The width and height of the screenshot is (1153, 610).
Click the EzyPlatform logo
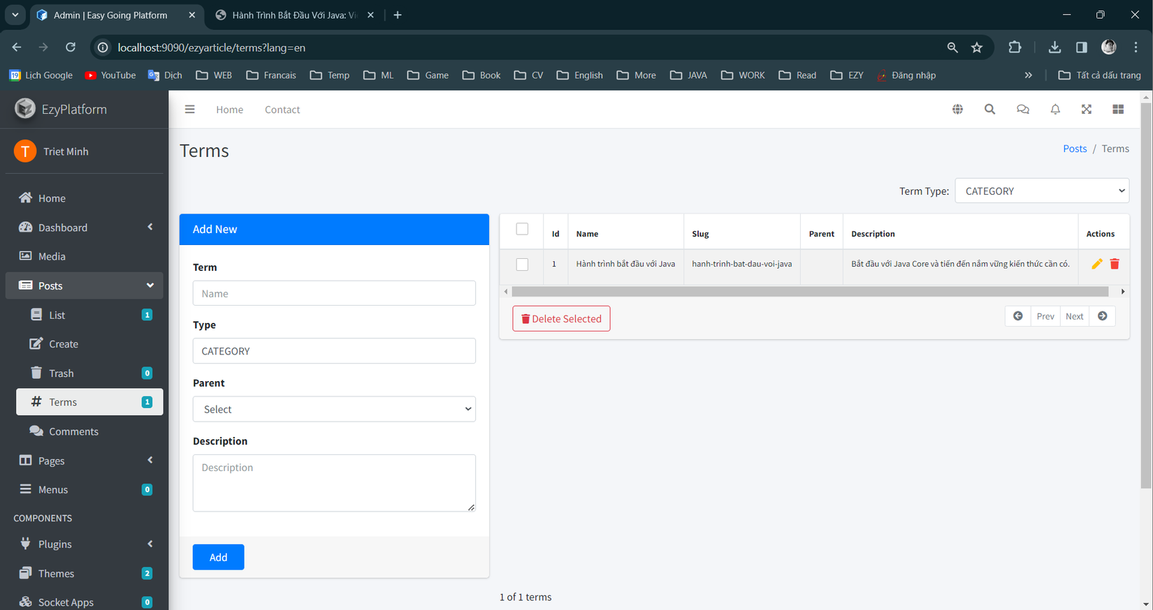[x=25, y=109]
